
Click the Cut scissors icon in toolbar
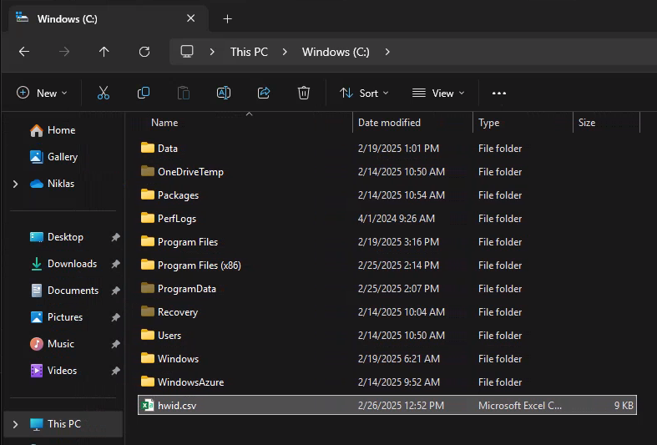click(104, 94)
